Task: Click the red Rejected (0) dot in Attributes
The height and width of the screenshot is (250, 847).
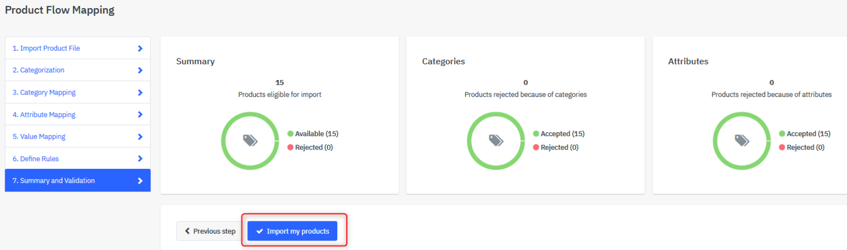Action: 782,147
